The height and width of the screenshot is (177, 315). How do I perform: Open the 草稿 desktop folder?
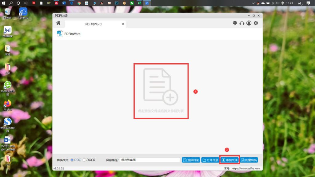click(x=8, y=50)
